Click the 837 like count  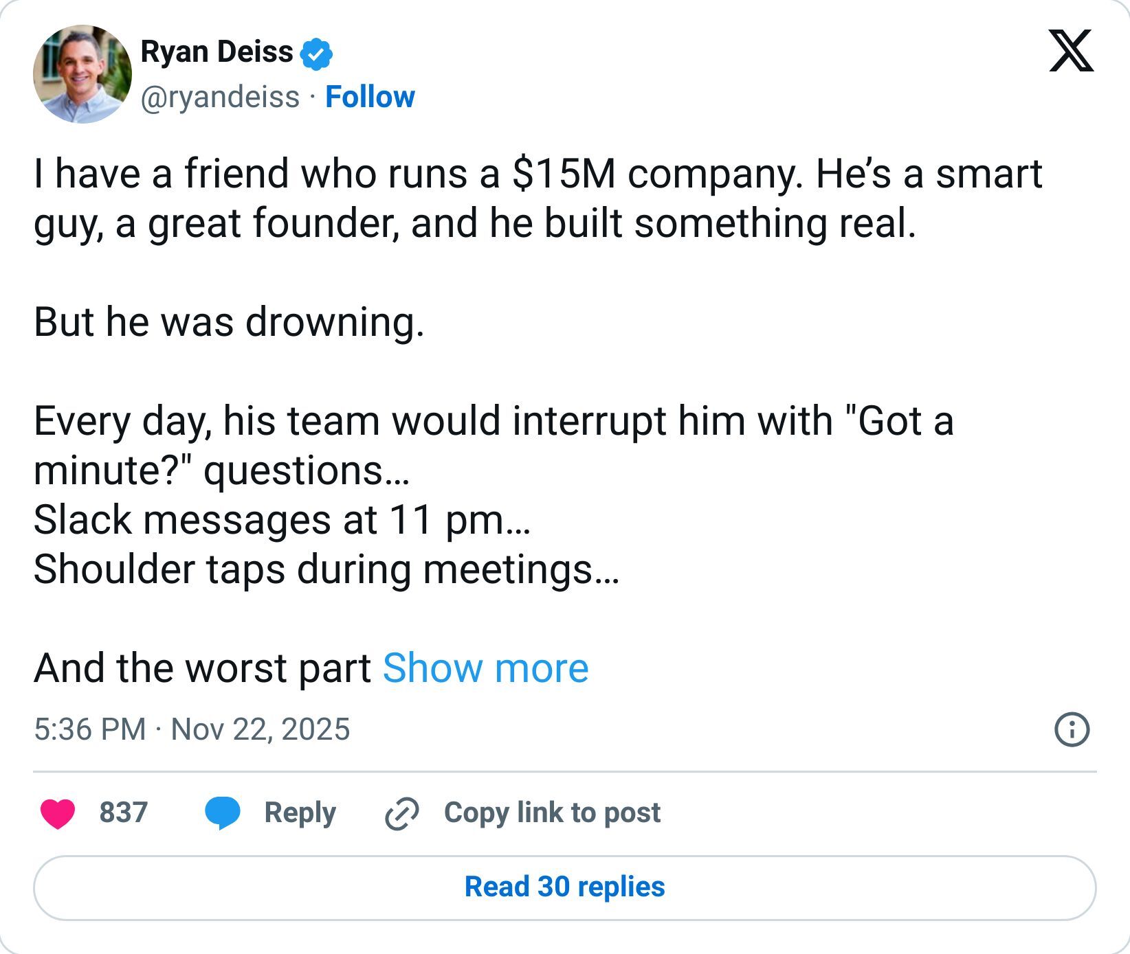coord(122,813)
